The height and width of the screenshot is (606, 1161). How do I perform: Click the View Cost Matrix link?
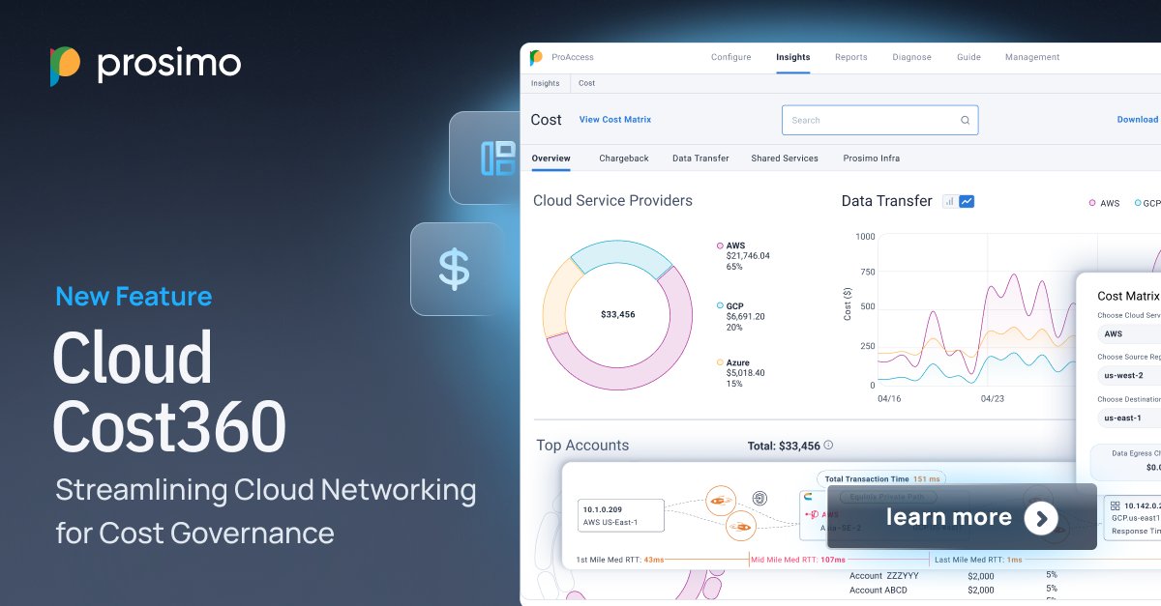coord(615,120)
